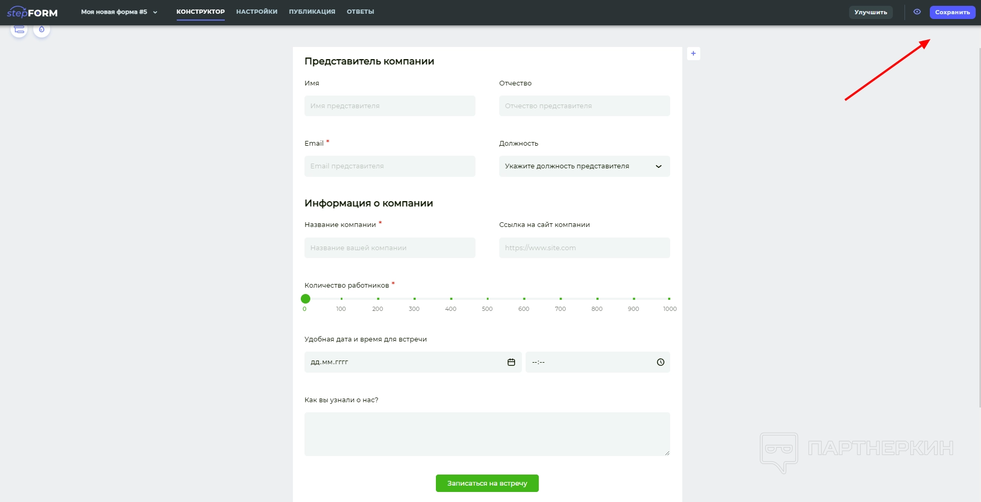
Task: Click the stepFORM logo
Action: pyautogui.click(x=32, y=12)
